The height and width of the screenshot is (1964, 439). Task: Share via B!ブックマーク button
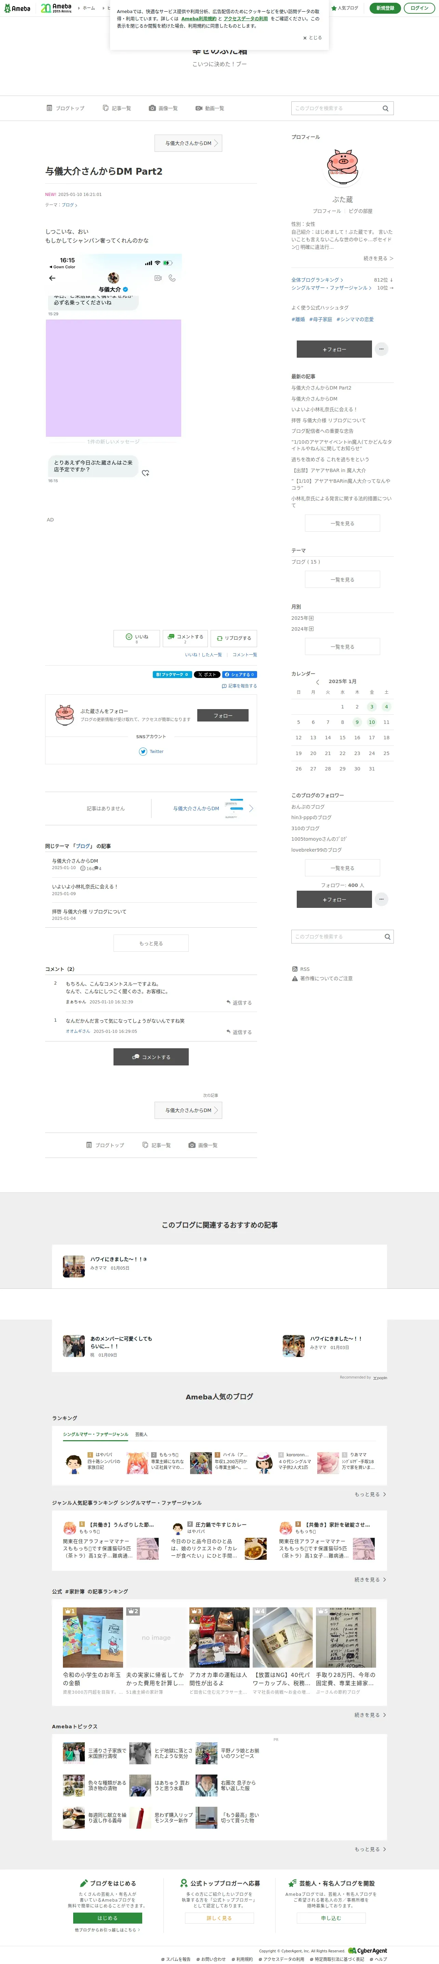click(x=172, y=675)
